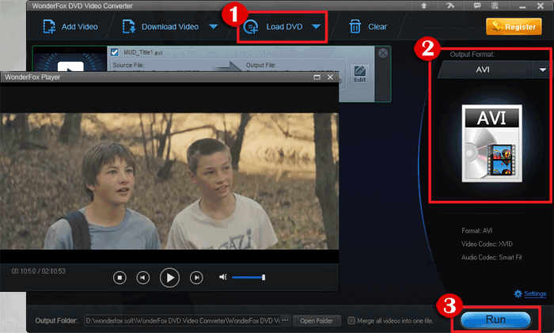Viewport: 554px width, 333px height.
Task: Click the playback time 00:10:50 / 02:10:53
Action: [39, 271]
